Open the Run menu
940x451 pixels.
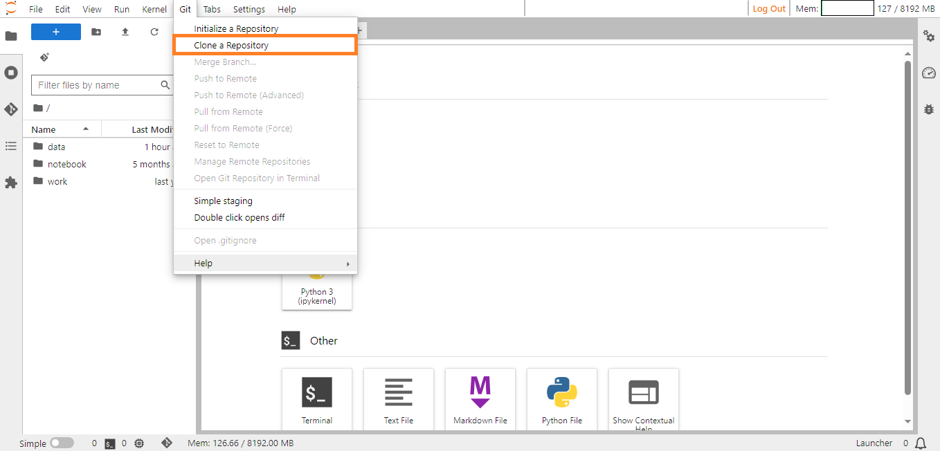click(x=122, y=9)
